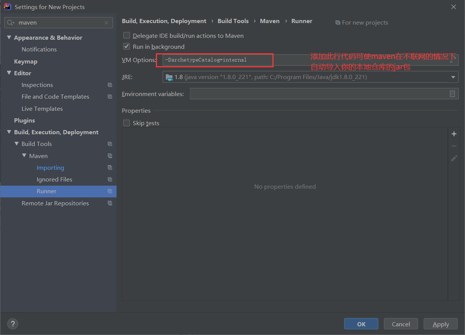Click project-level icon beside Importing
The image size is (465, 335).
[110, 167]
